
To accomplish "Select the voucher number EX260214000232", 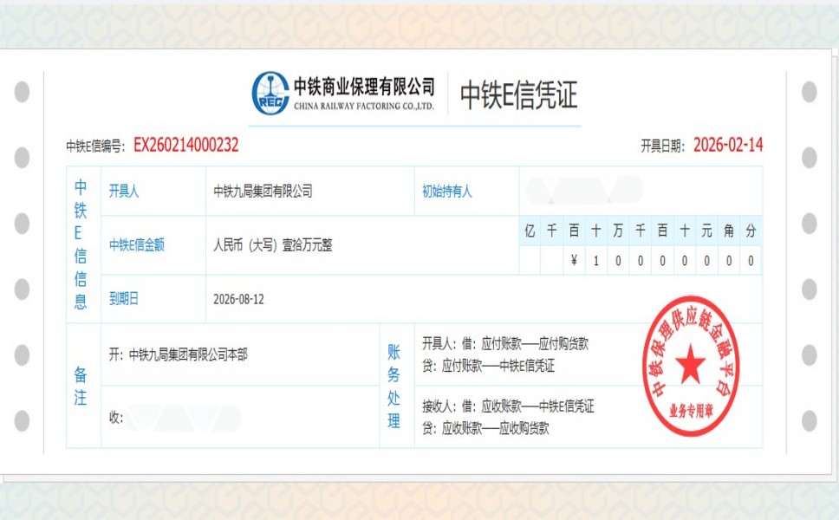I will tap(186, 145).
